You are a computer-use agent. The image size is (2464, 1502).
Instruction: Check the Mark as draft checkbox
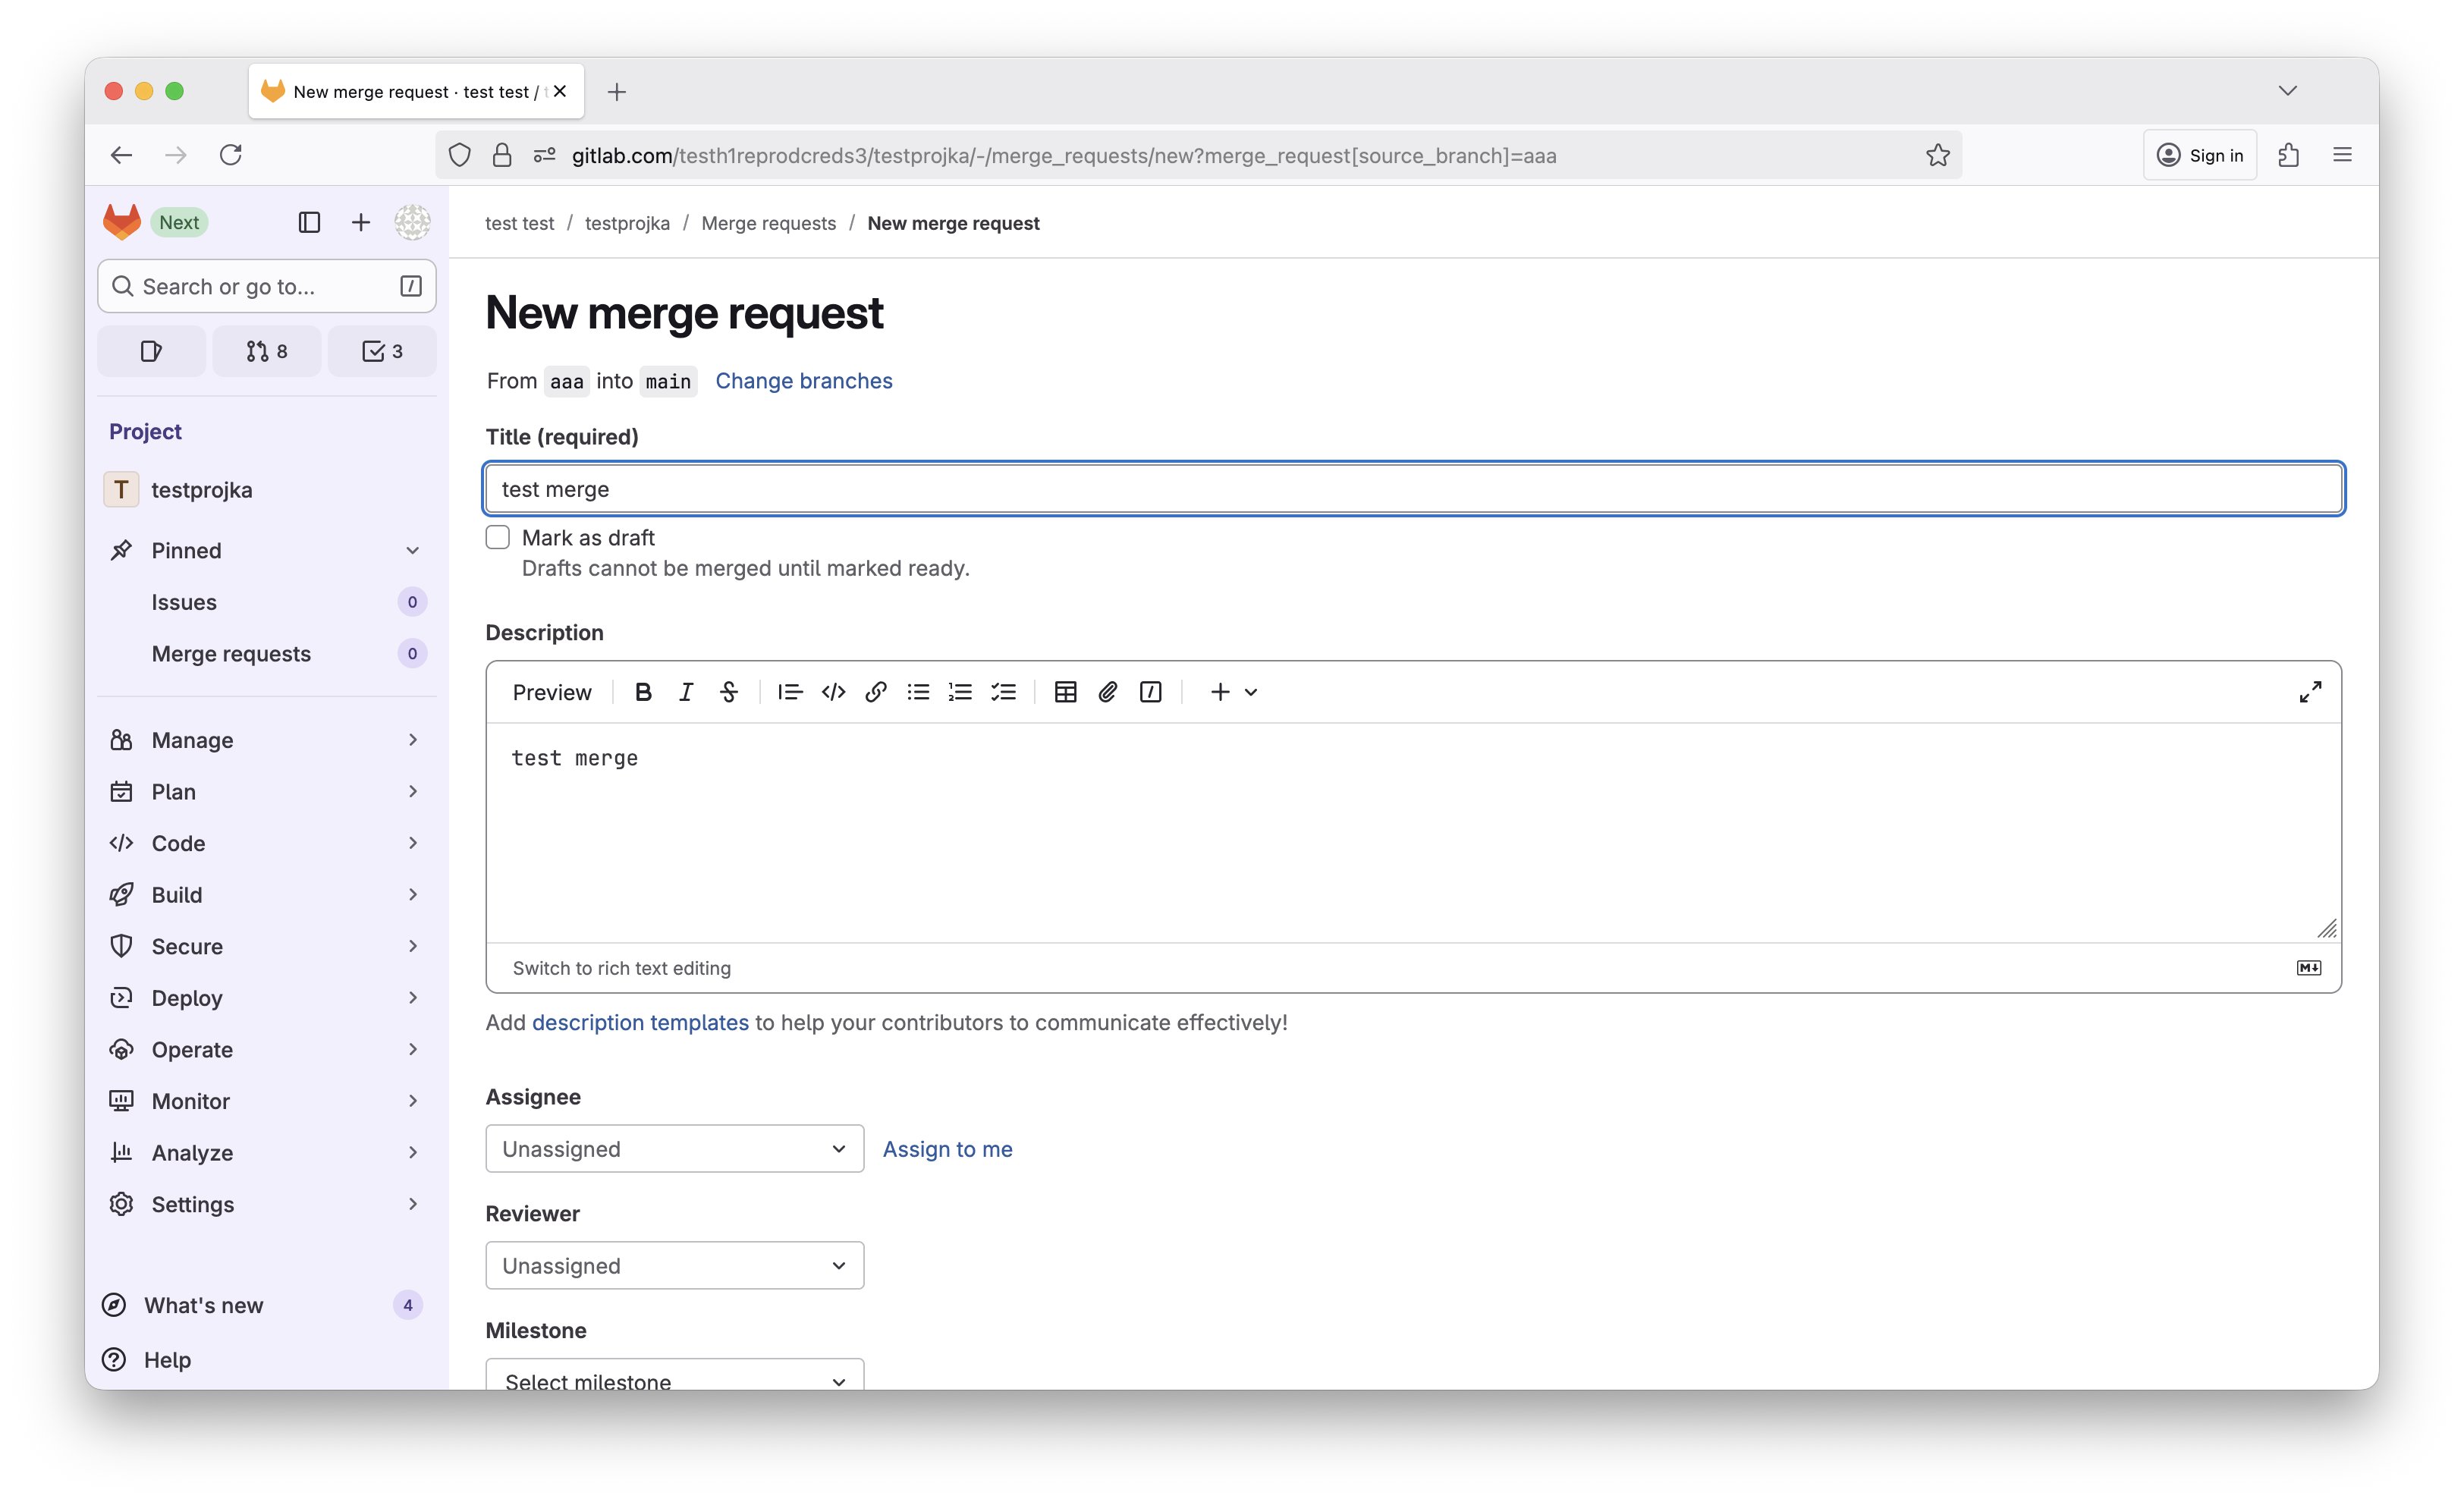pos(498,537)
